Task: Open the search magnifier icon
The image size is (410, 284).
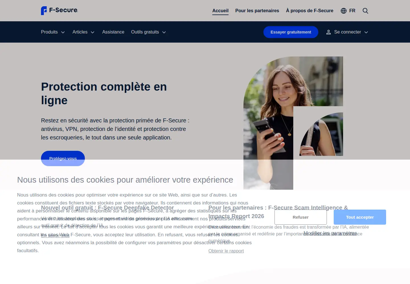Action: point(365,11)
